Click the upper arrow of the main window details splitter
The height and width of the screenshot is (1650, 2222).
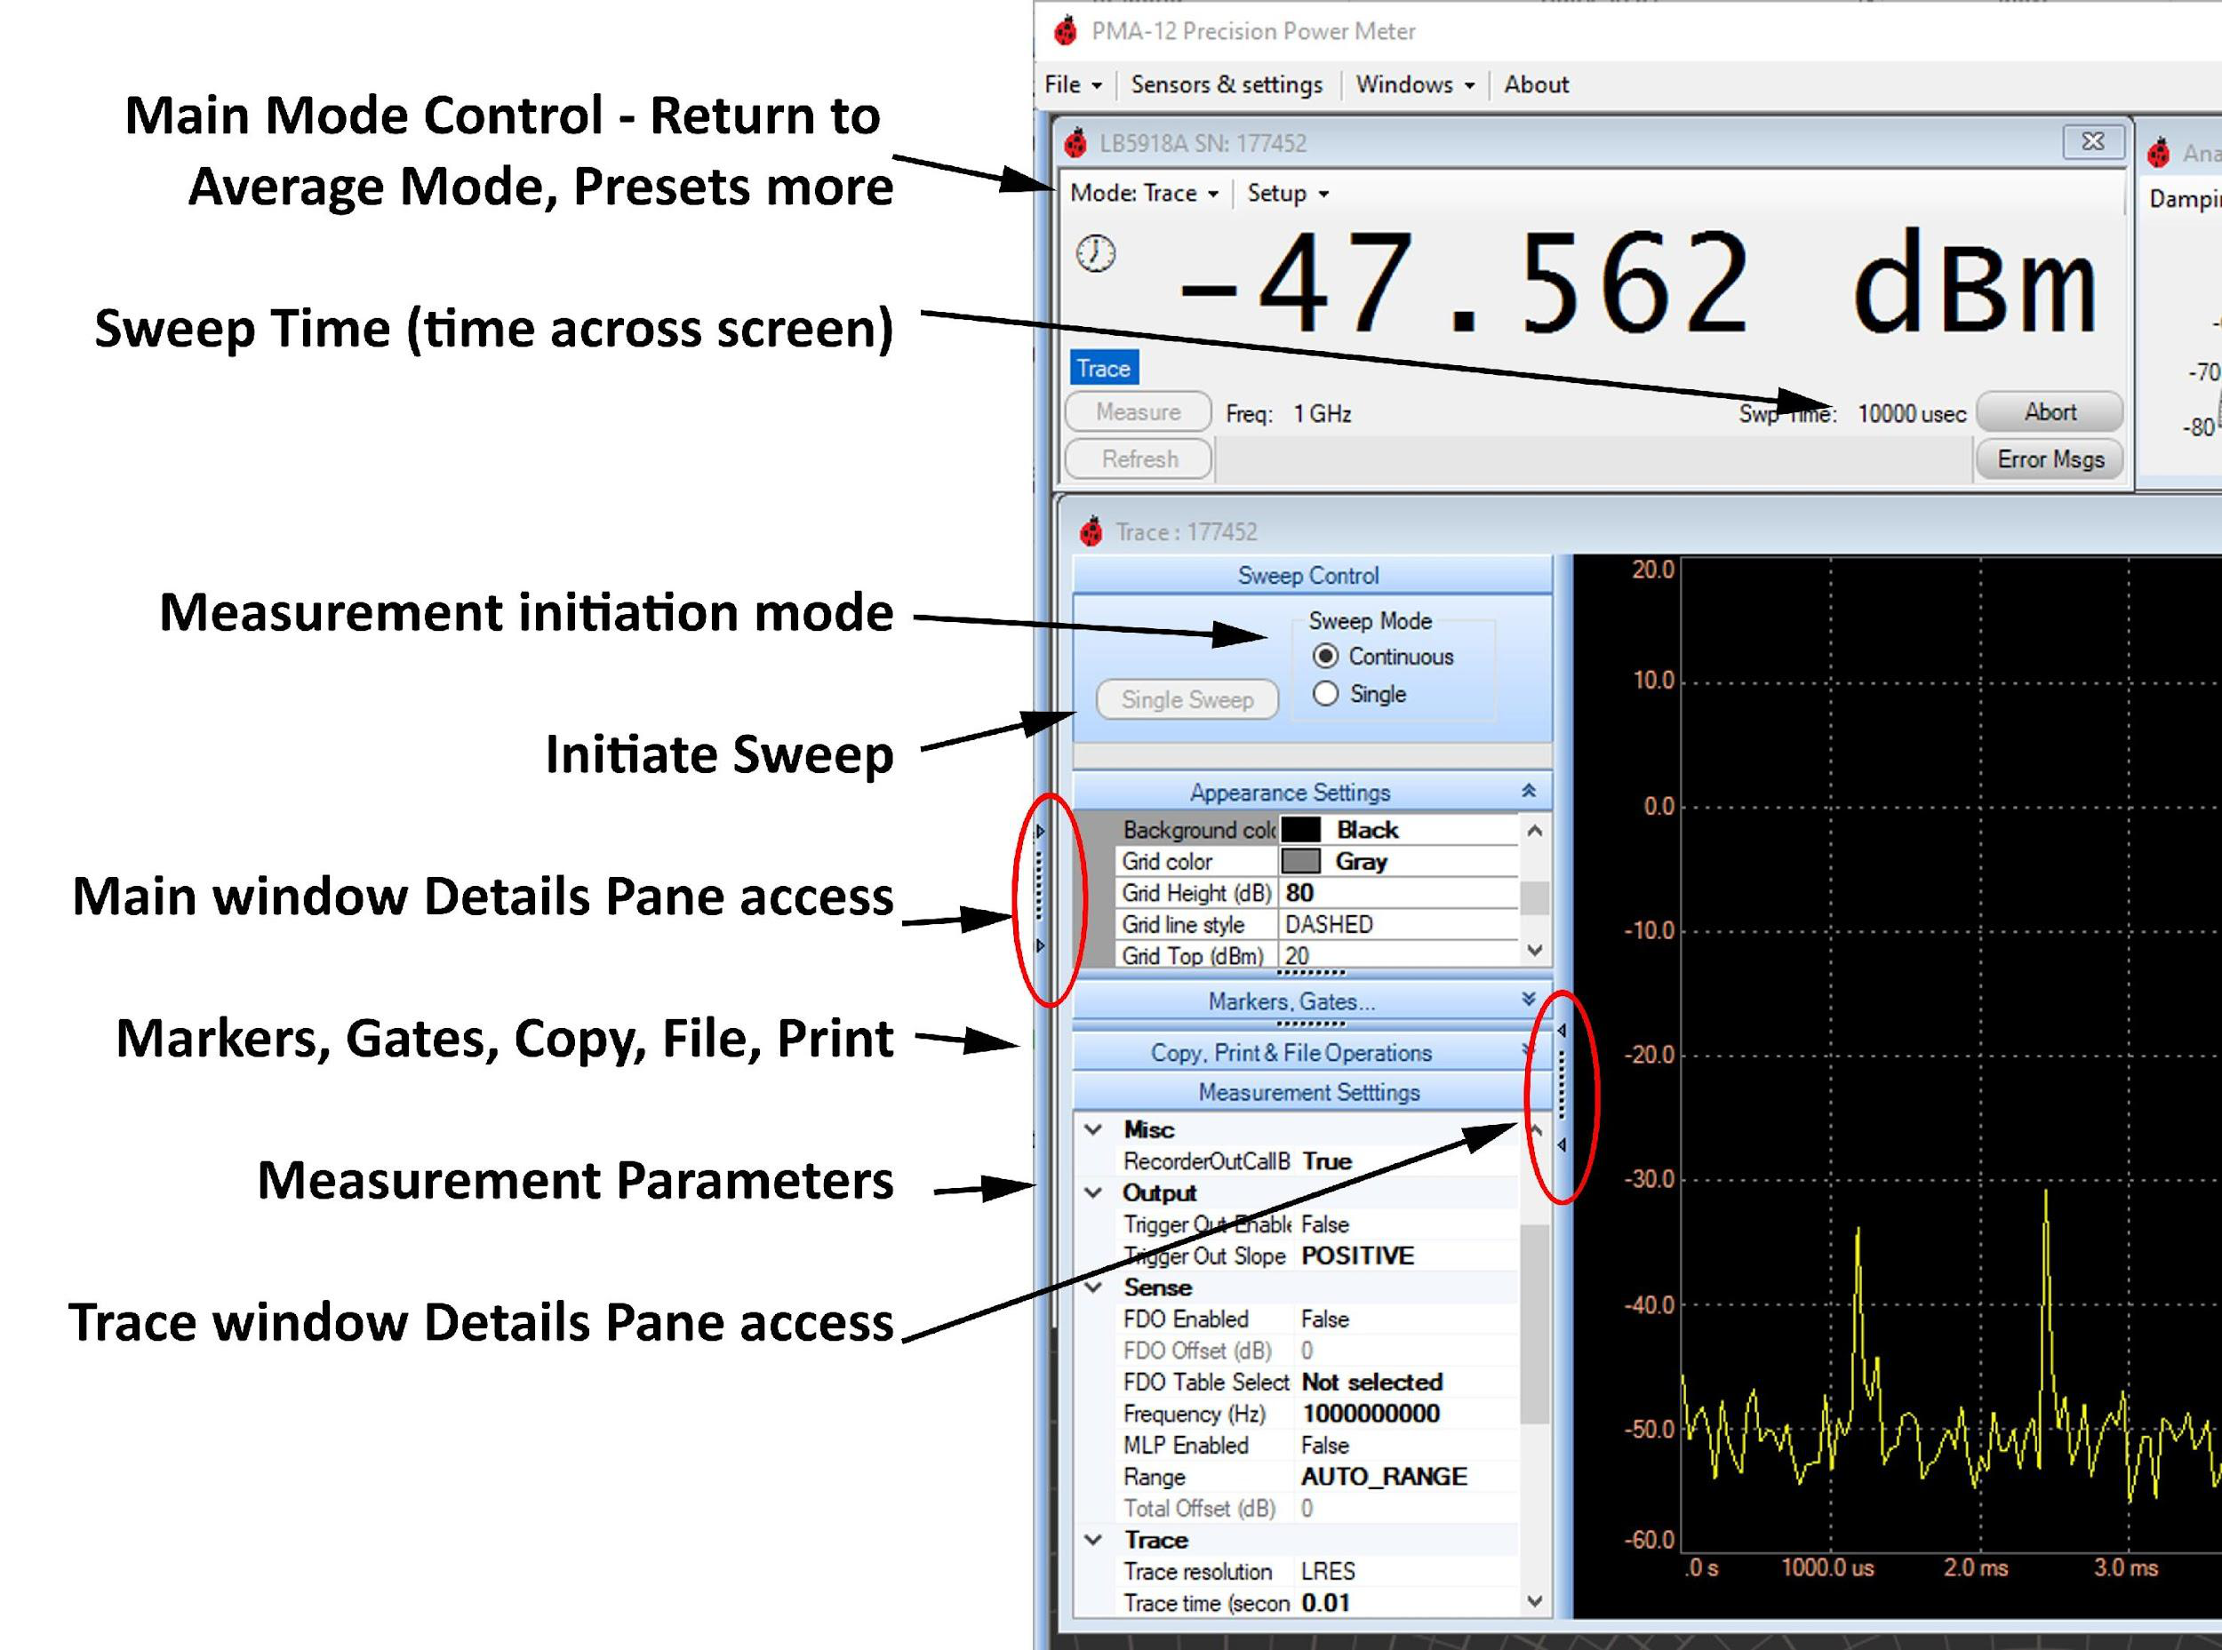(x=1040, y=831)
